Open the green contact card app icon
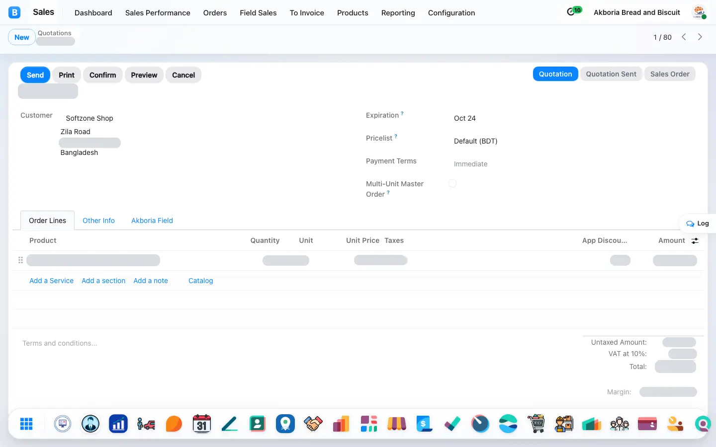The height and width of the screenshot is (447, 716). click(258, 424)
